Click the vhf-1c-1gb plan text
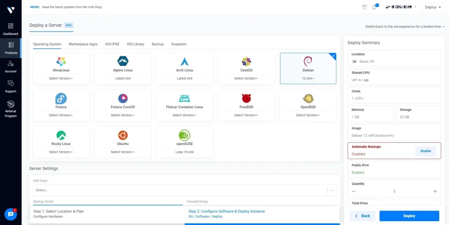The height and width of the screenshot is (225, 449). [360, 80]
